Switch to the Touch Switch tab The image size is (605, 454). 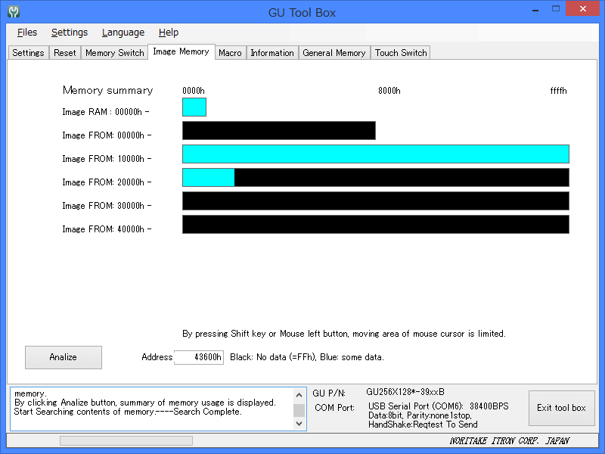[x=401, y=53]
